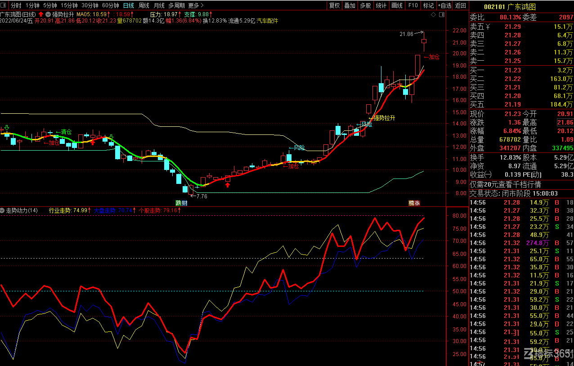This screenshot has width=574, height=366.
Task: Click the 7.76 low price label
Action: pos(202,196)
